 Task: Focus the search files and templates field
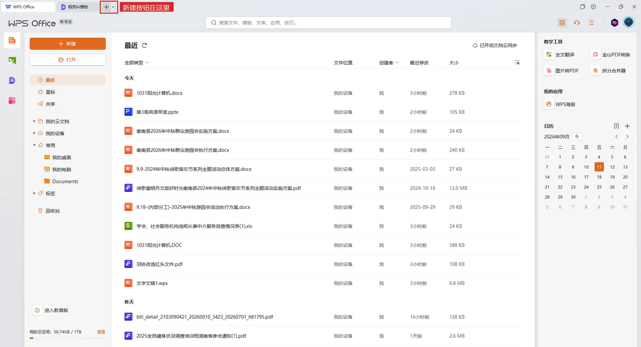pos(329,23)
